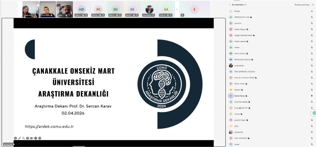Select EK participant tile

[132, 9]
